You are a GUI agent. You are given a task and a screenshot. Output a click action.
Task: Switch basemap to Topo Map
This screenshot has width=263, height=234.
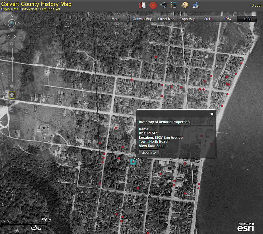coord(187,19)
